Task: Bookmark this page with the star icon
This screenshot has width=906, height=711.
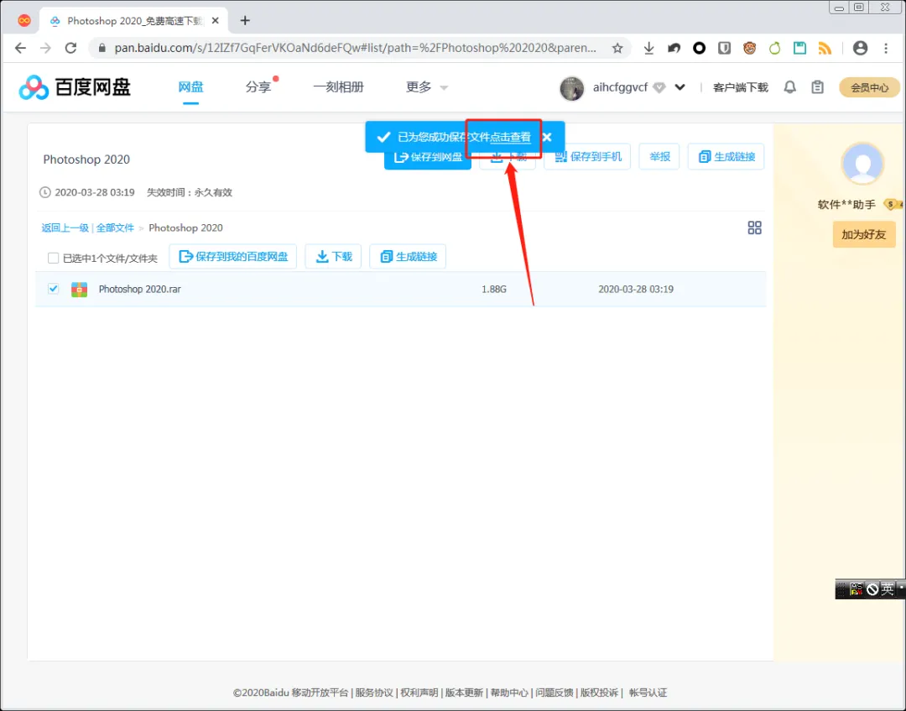Action: point(617,48)
